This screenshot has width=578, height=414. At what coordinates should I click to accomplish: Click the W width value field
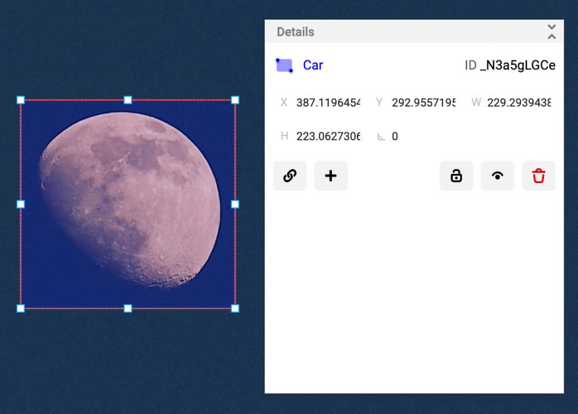coord(520,102)
